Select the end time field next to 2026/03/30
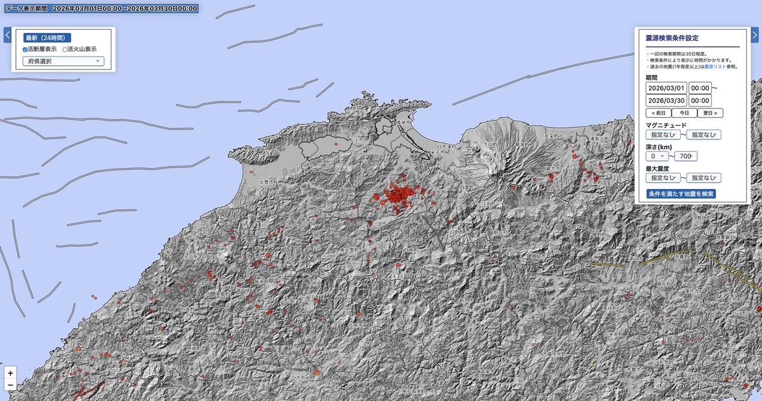 coord(700,100)
